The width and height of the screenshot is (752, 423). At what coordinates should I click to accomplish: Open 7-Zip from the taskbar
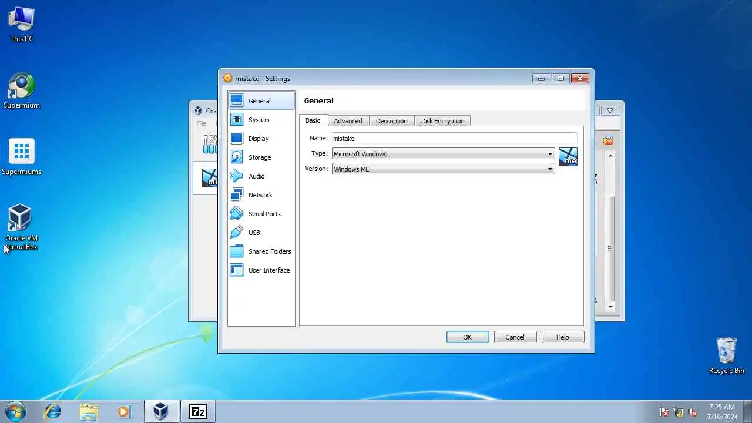coord(197,411)
